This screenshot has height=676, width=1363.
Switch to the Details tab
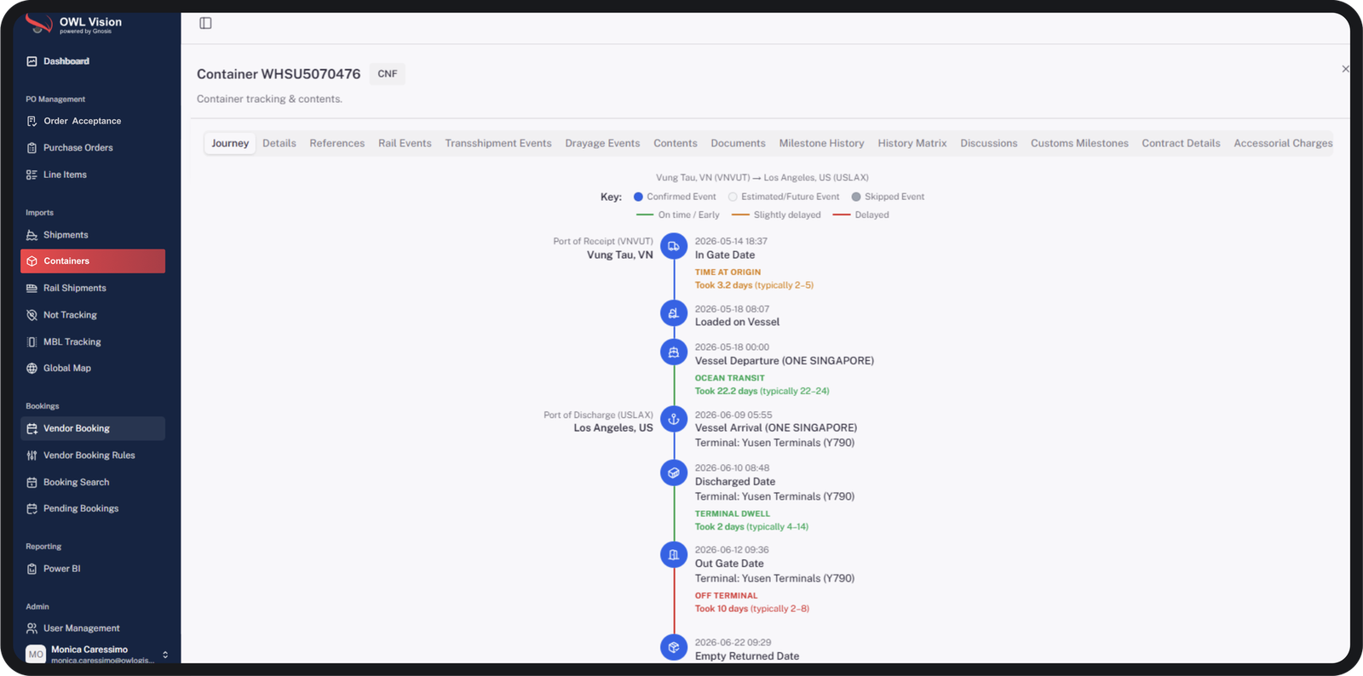coord(279,143)
